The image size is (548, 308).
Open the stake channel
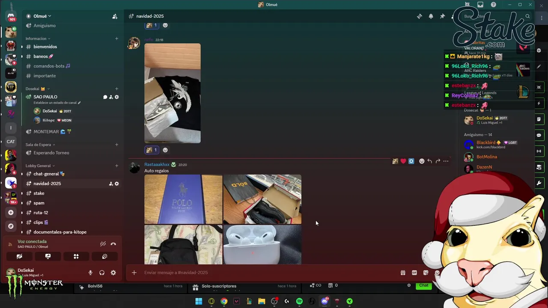(39, 193)
